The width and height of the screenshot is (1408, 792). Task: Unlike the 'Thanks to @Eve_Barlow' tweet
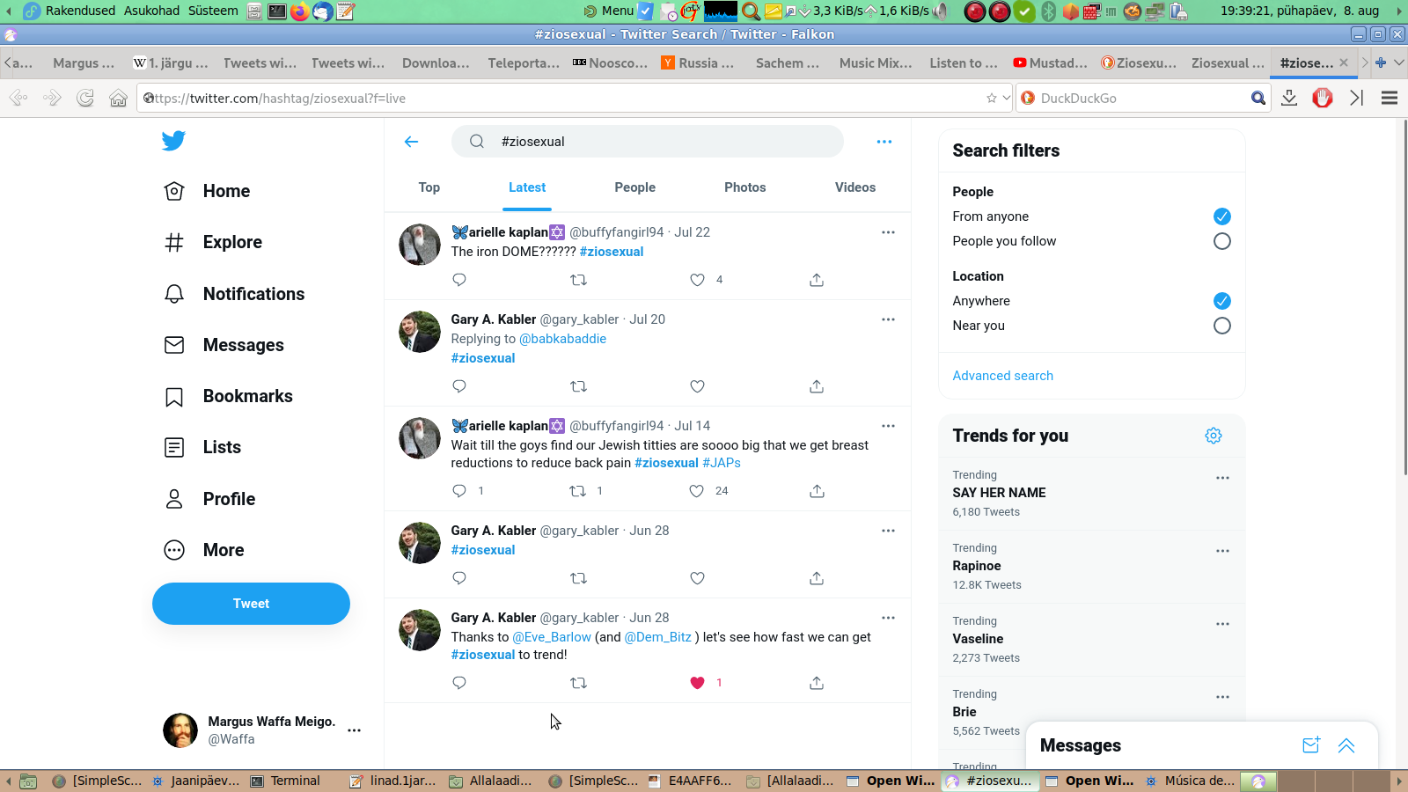697,683
